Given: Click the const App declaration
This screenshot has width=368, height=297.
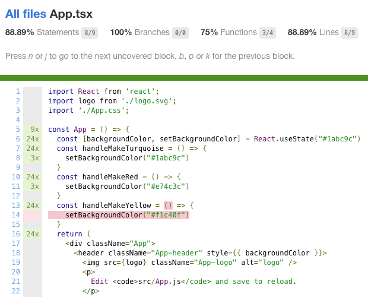Looking at the screenshot, I should (x=88, y=129).
